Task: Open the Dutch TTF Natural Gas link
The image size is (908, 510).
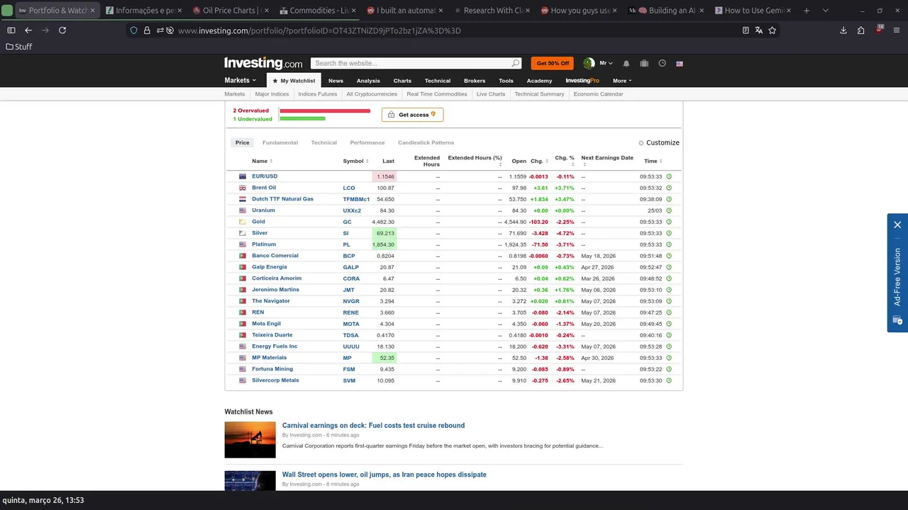Action: pos(282,199)
